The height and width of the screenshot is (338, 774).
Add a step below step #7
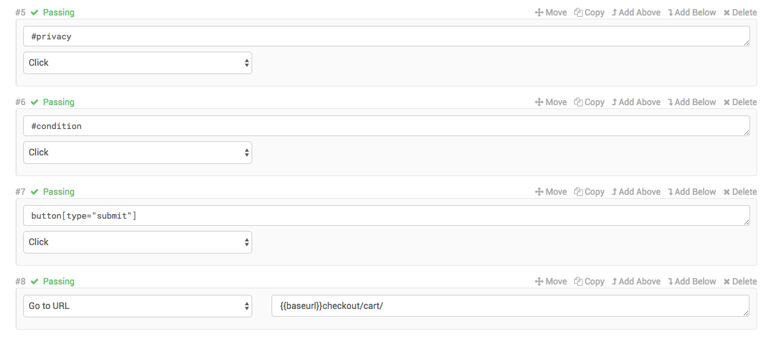(x=691, y=192)
